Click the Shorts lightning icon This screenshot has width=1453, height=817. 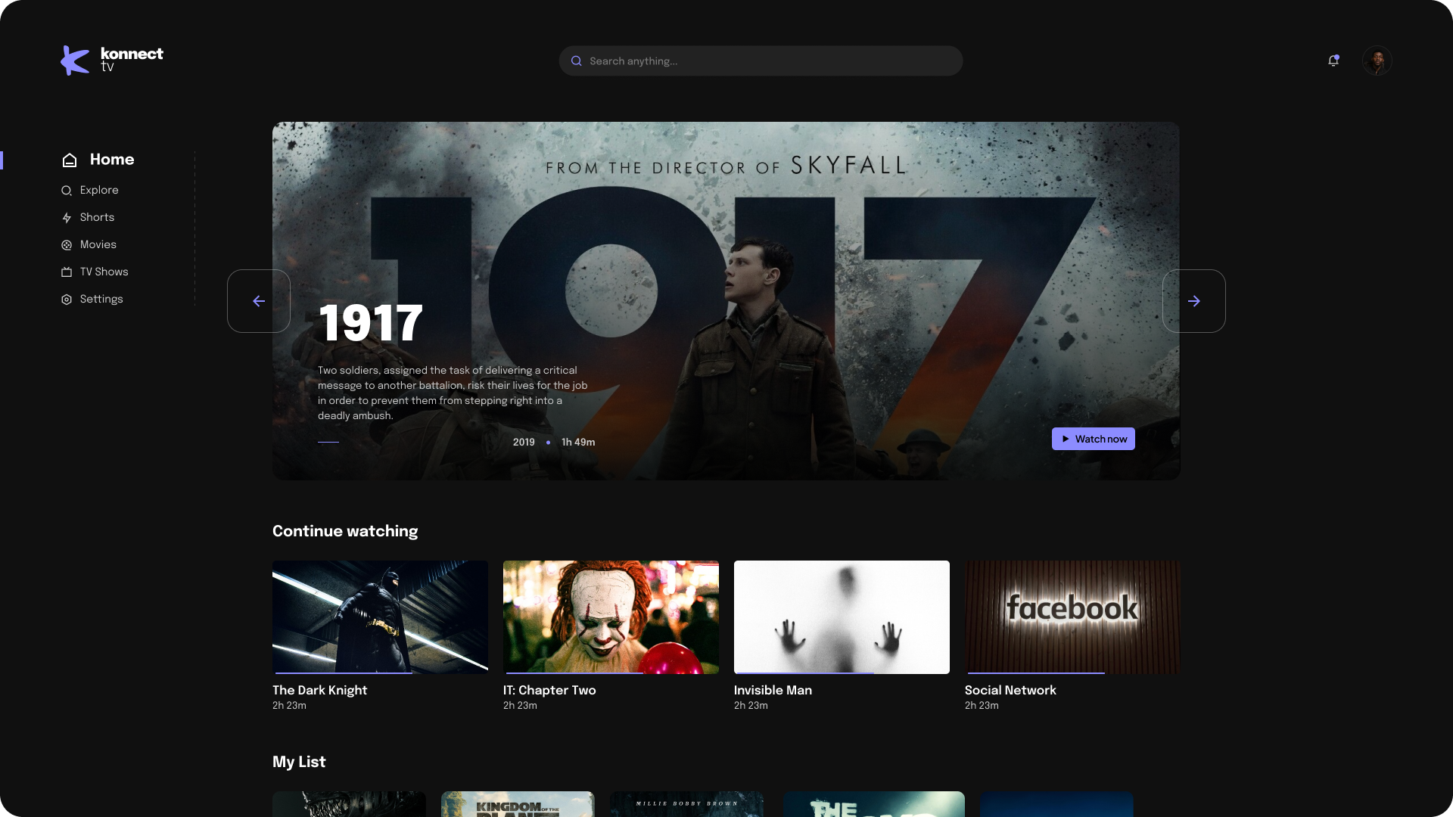point(67,217)
